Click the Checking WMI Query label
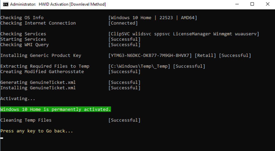This screenshot has height=151, width=275. [25, 45]
